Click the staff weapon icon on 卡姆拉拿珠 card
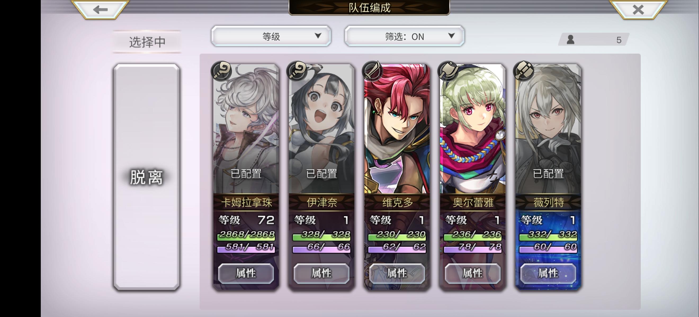The width and height of the screenshot is (699, 317). point(221,71)
